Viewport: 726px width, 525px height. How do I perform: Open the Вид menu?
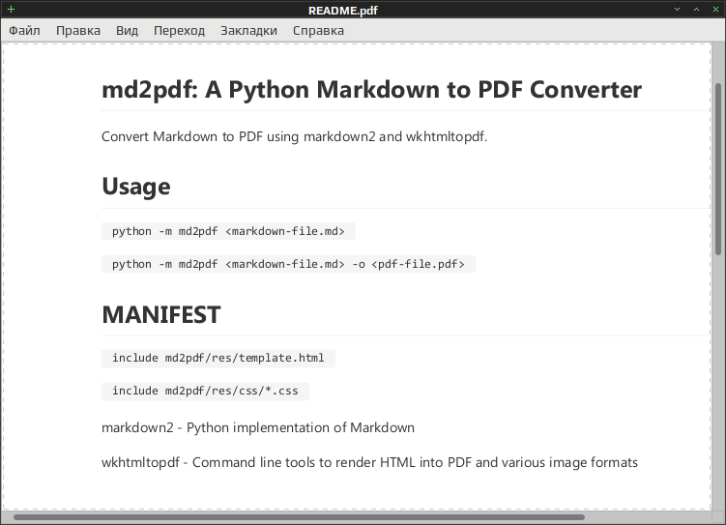pyautogui.click(x=127, y=31)
